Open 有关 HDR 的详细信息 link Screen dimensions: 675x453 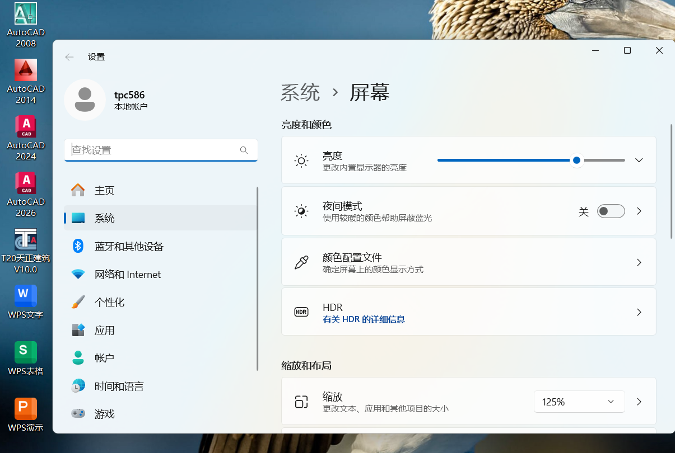click(364, 319)
